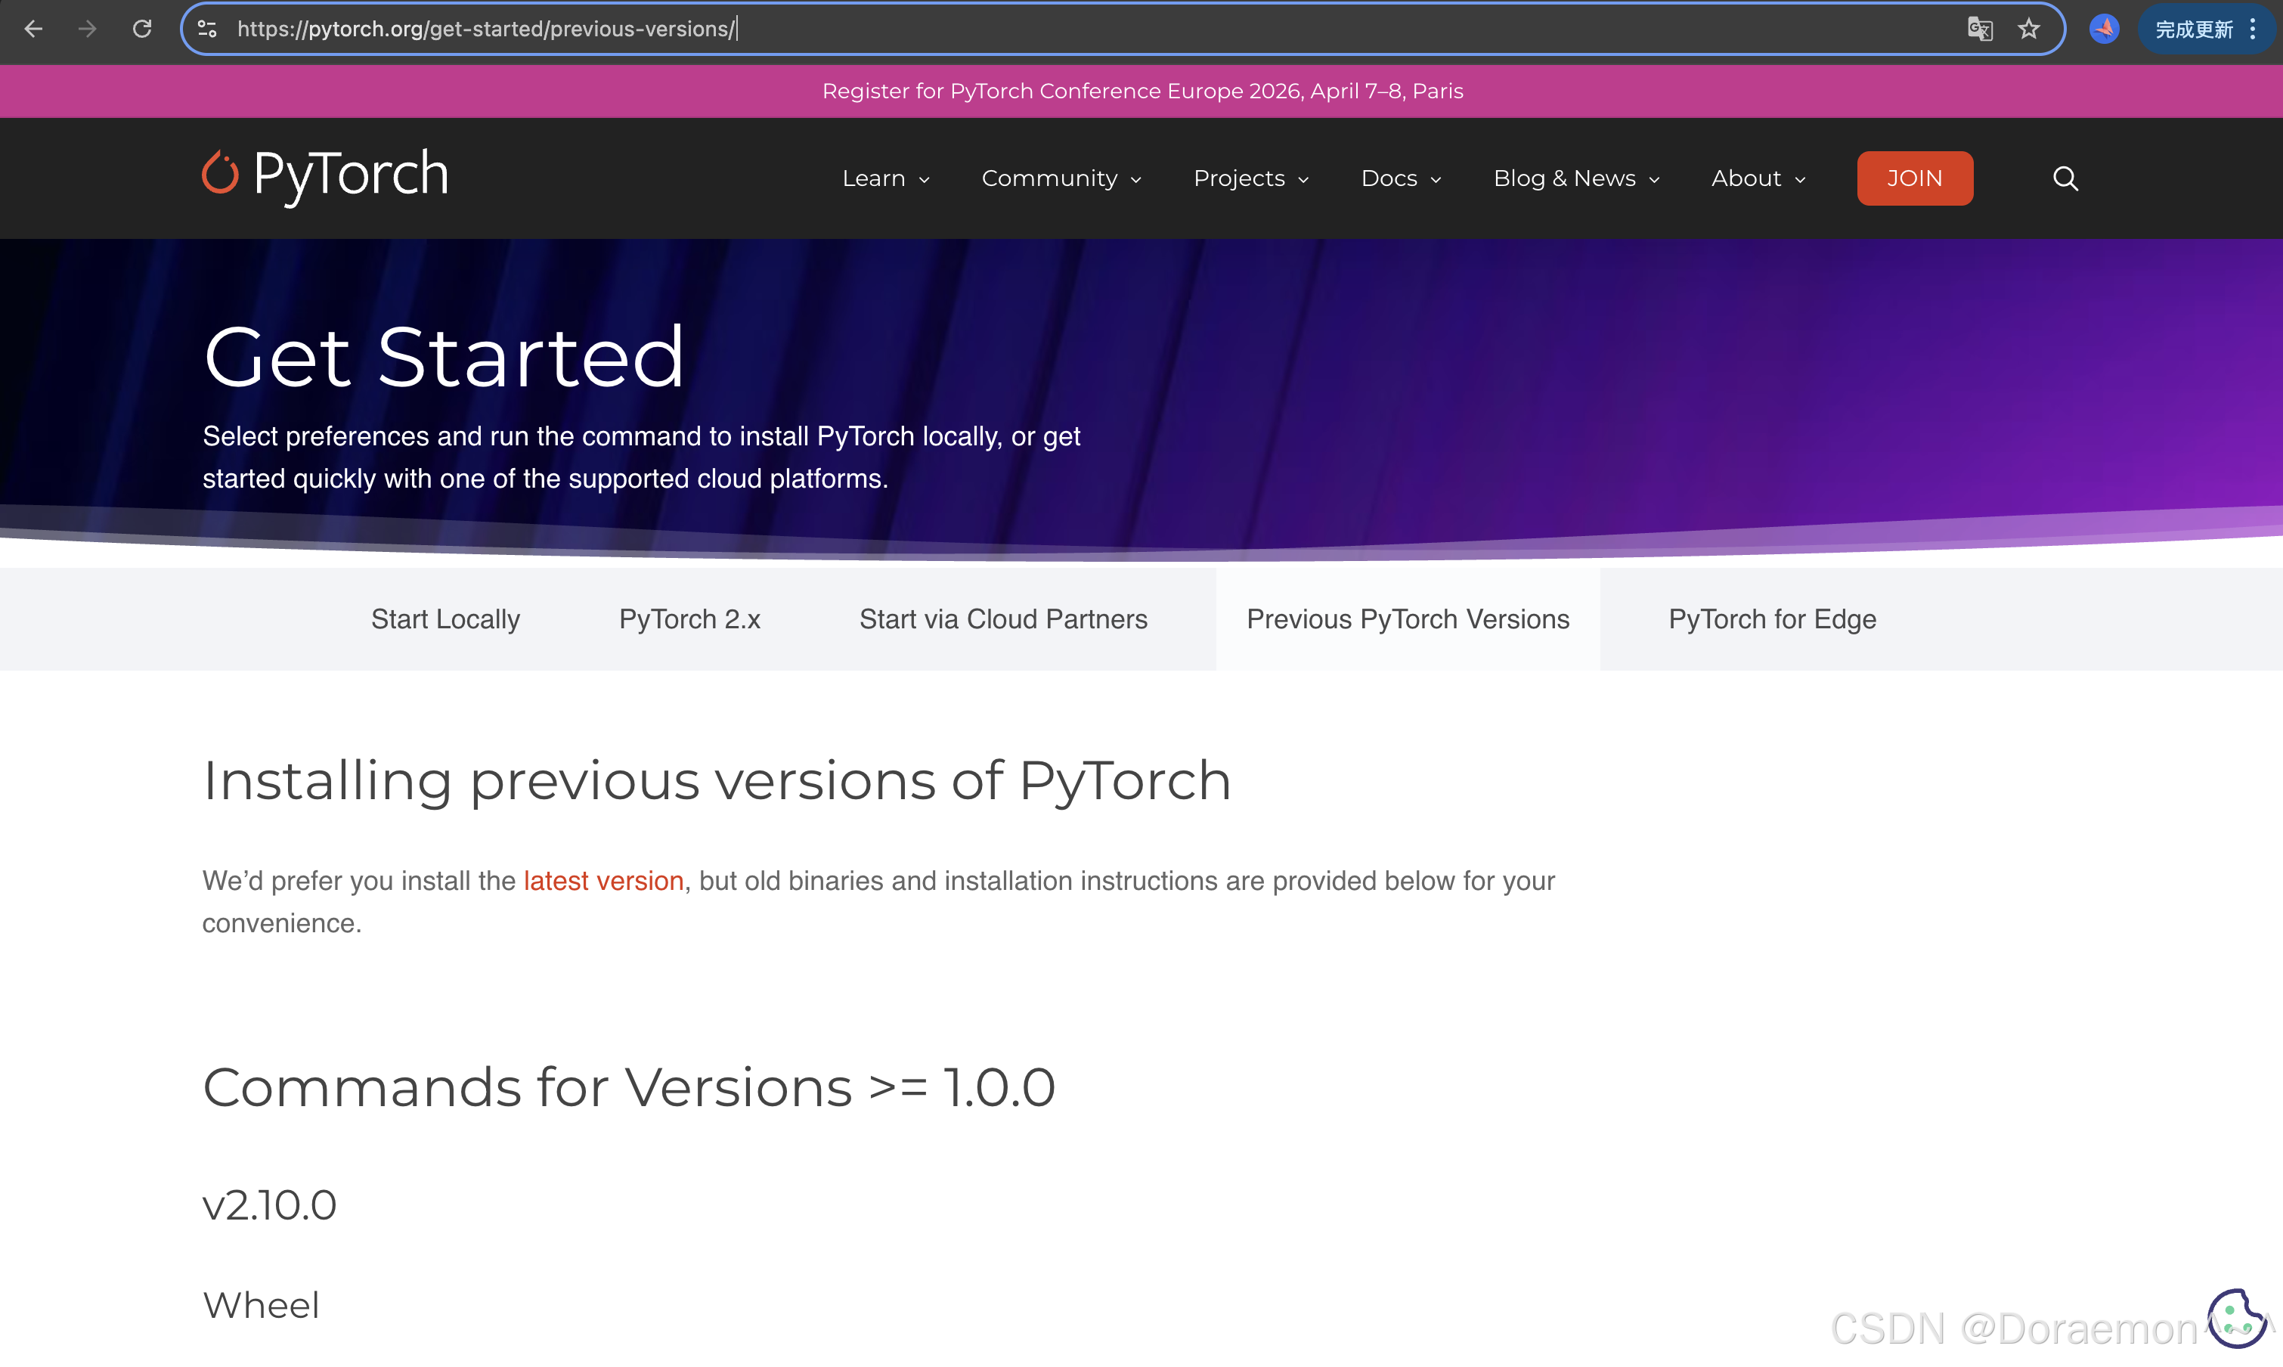
Task: Expand the Docs dropdown menu
Action: (x=1400, y=178)
